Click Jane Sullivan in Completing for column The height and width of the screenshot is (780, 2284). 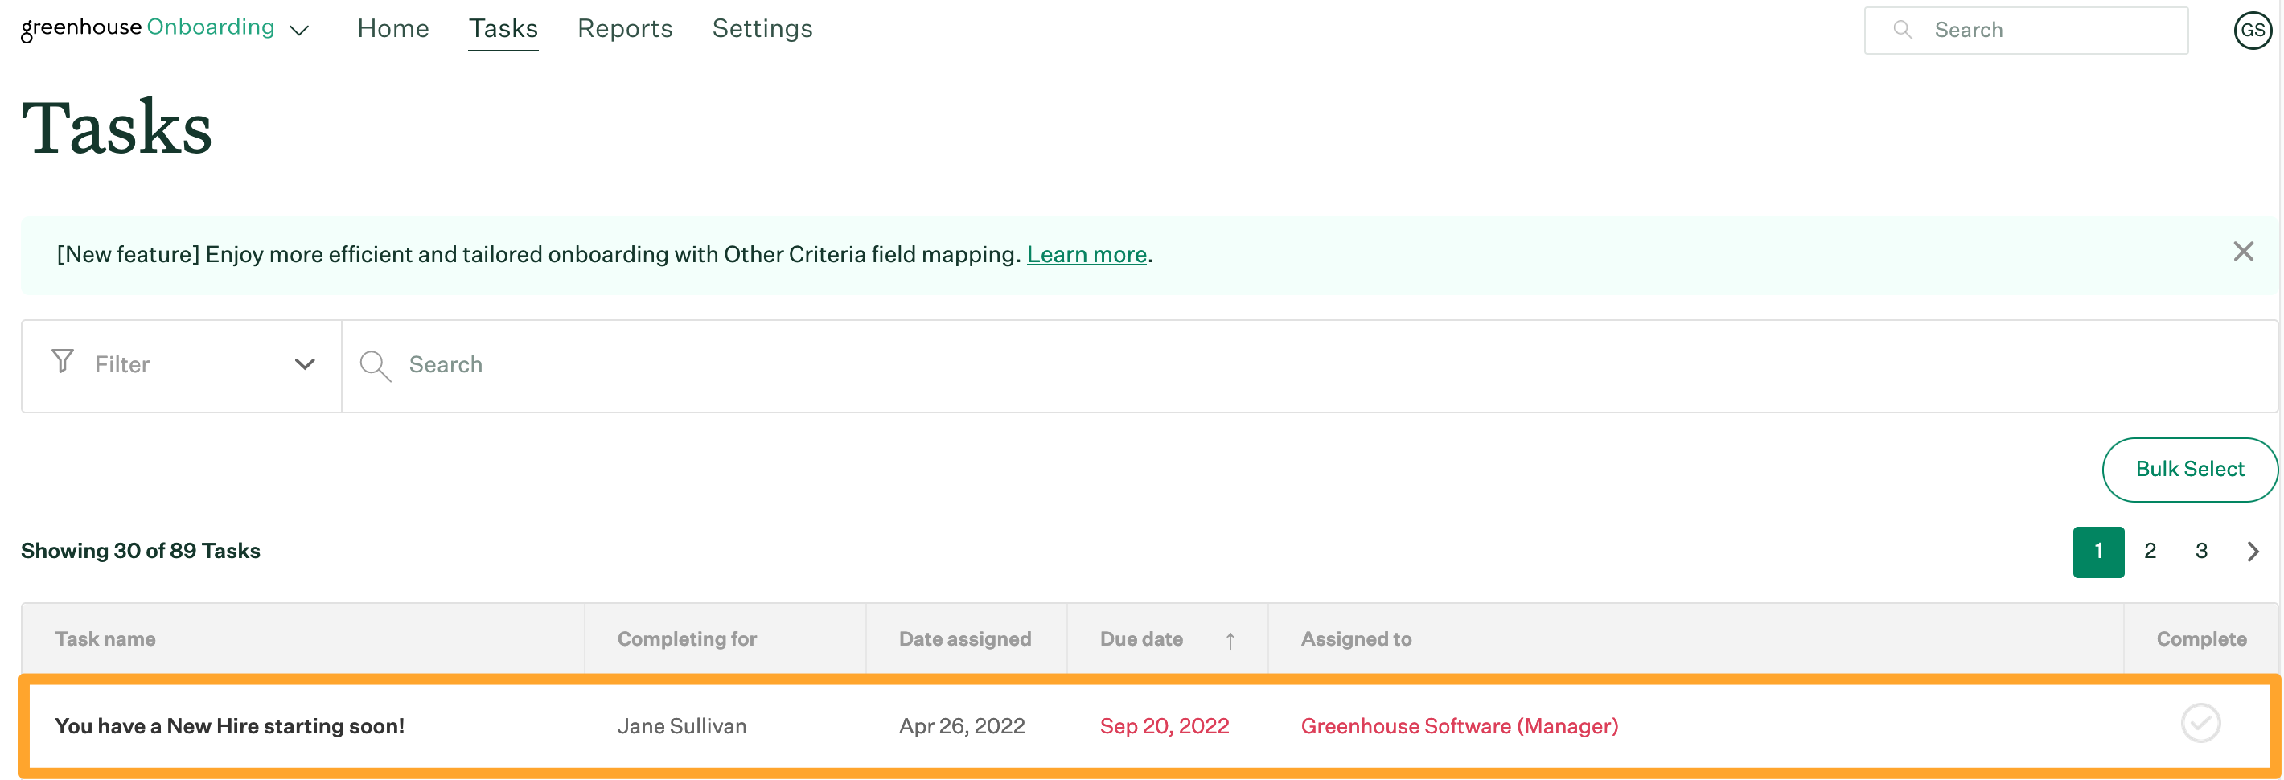[x=681, y=726]
